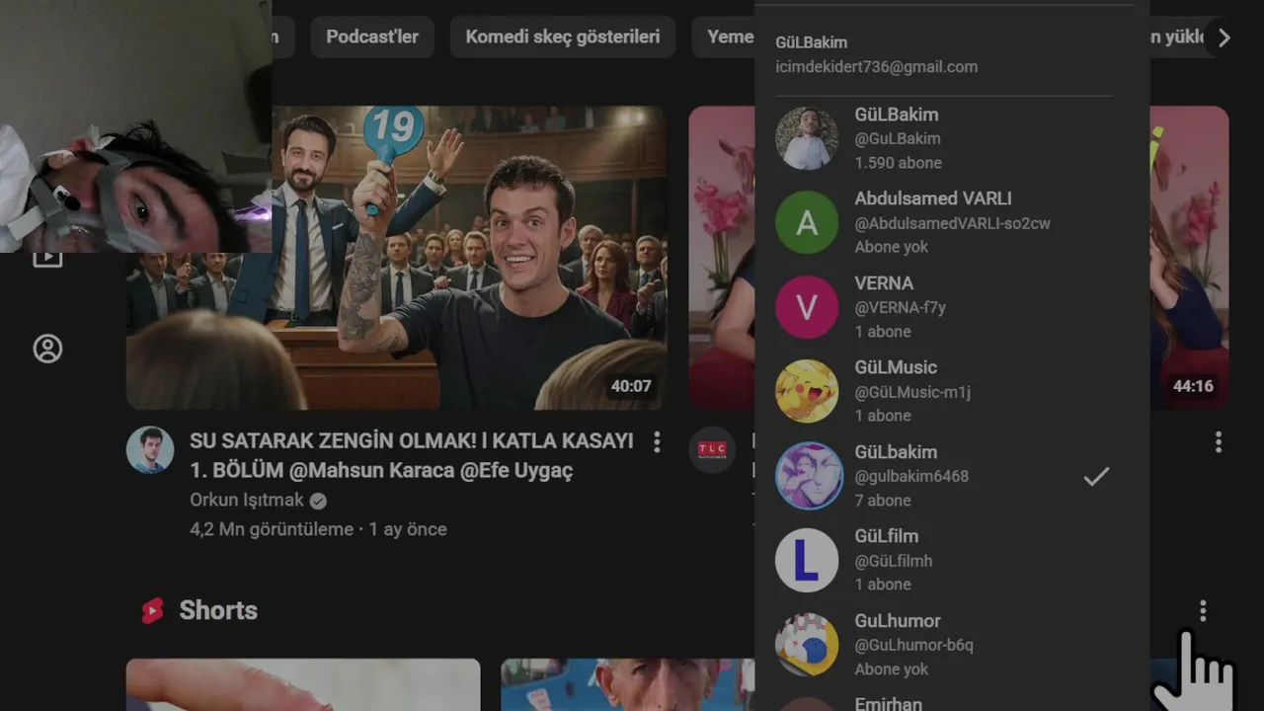Switch to GuLhumor account

[x=952, y=645]
